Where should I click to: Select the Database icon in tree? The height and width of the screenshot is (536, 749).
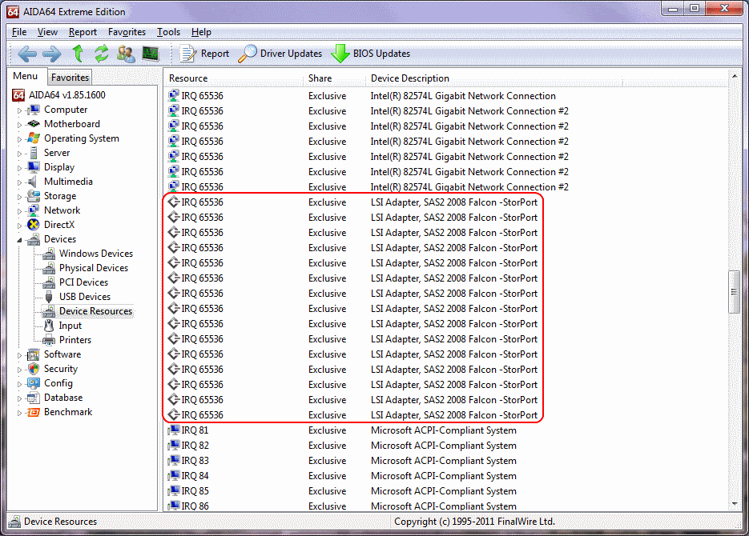pyautogui.click(x=34, y=398)
